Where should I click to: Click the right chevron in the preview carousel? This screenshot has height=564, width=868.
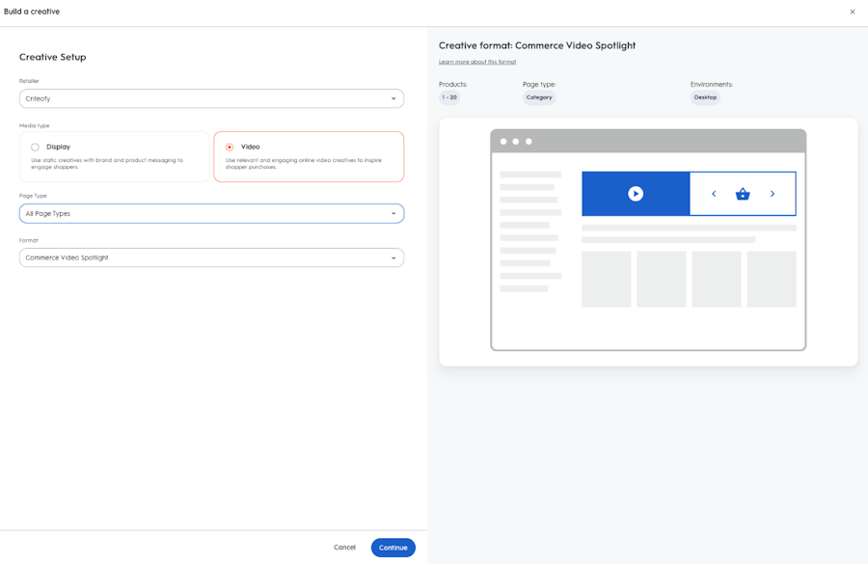pos(773,194)
